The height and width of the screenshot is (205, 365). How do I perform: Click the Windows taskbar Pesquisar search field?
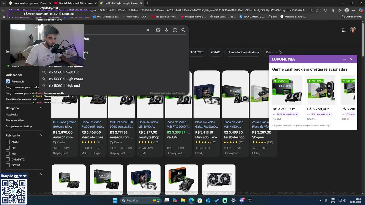(141, 200)
